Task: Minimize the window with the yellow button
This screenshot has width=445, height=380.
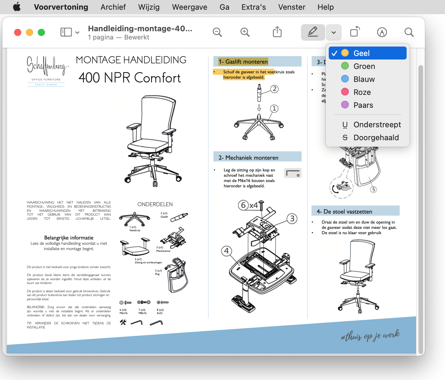Action: [30, 32]
